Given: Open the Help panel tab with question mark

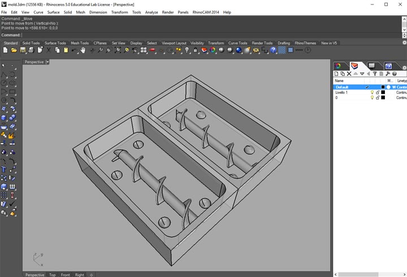Looking at the screenshot, I should [388, 66].
